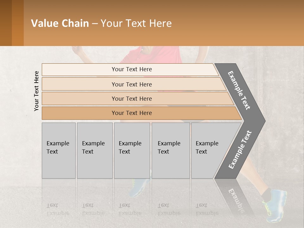The height and width of the screenshot is (228, 304).
Task: Select the vertical 'Your Text Here' label
Action: click(36, 91)
